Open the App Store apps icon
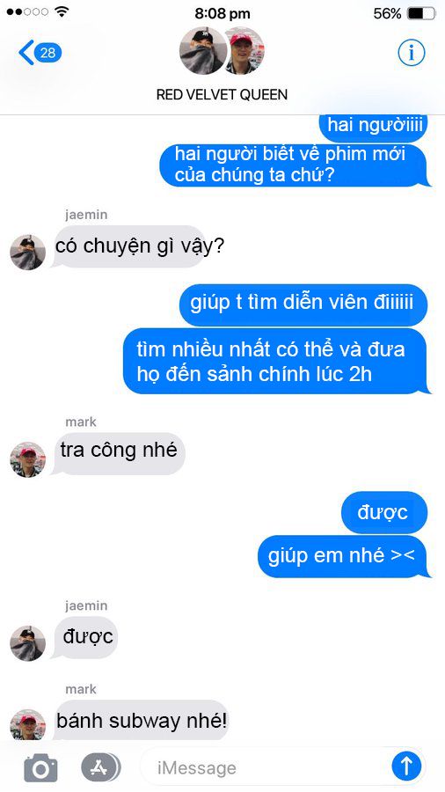The image size is (445, 792). (101, 767)
